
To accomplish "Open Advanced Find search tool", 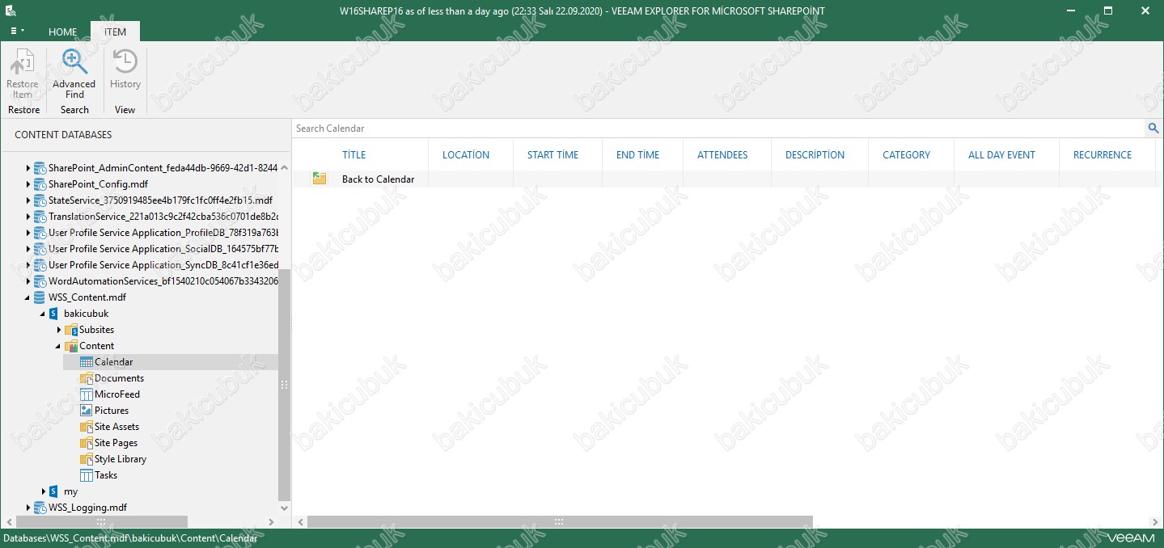I will pos(74,74).
